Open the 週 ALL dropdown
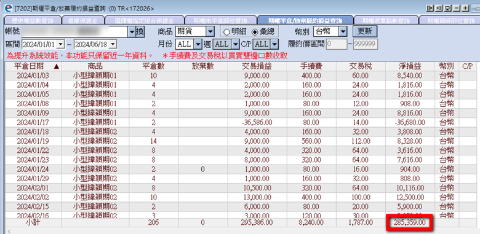The image size is (480, 234). 235,44
